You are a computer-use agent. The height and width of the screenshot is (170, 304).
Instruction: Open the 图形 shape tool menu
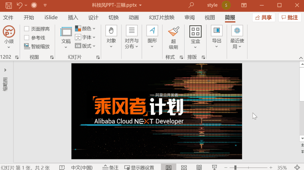point(152,37)
